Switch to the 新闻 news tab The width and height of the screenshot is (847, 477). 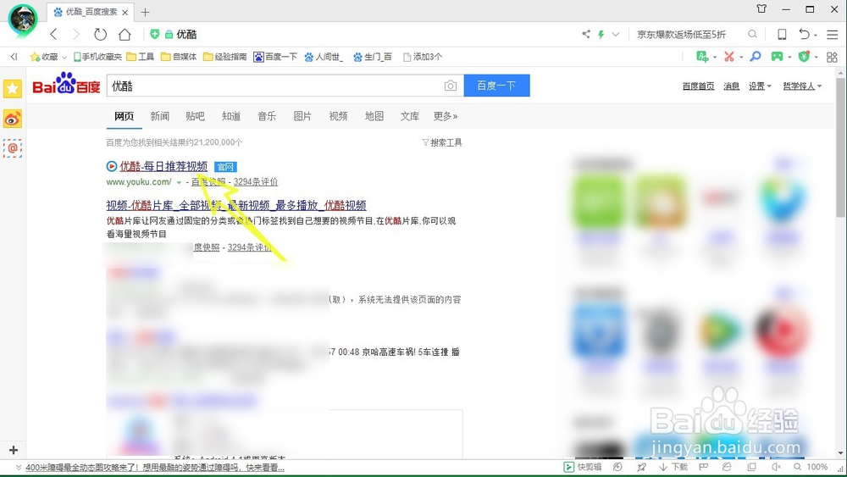[x=159, y=116]
